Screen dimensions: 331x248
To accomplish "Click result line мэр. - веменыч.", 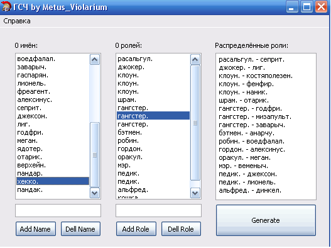I will 243,166.
